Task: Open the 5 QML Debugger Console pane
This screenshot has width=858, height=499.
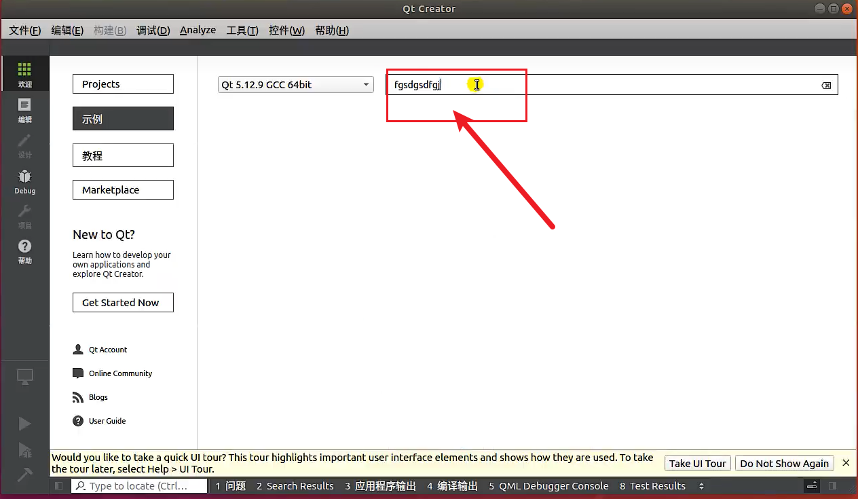Action: [548, 486]
